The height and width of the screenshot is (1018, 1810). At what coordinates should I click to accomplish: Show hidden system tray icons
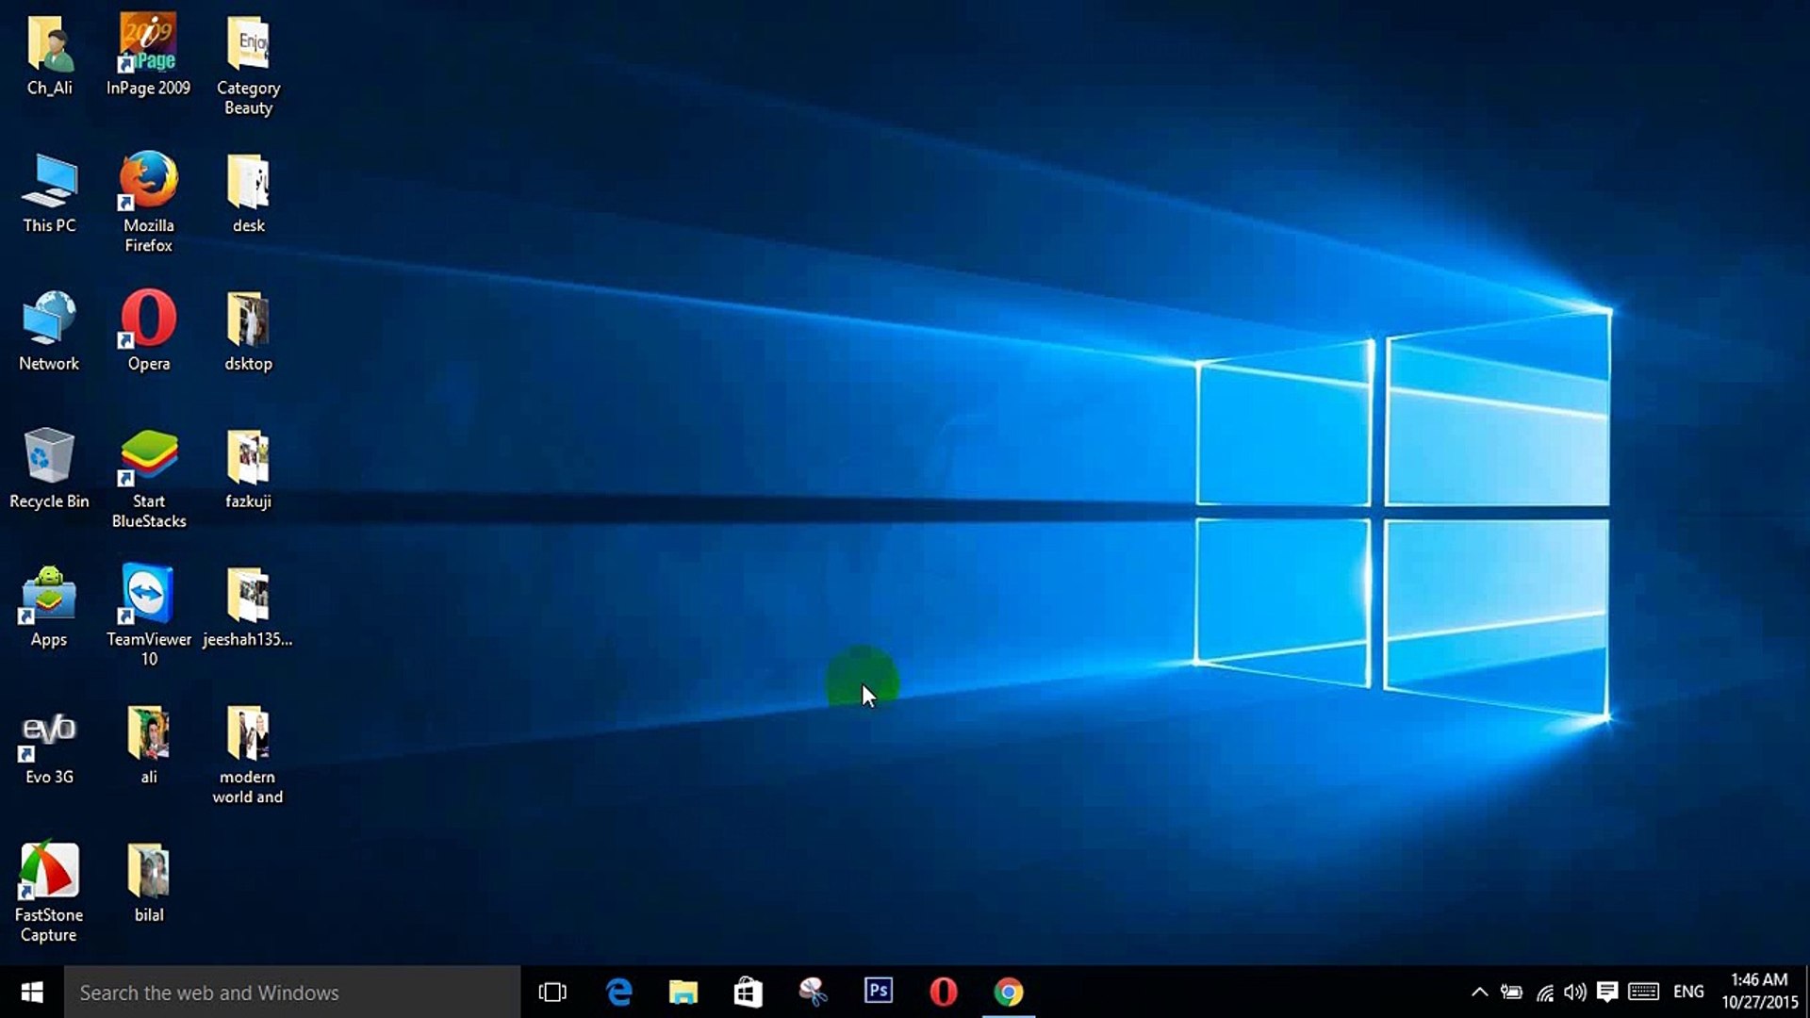click(x=1479, y=992)
